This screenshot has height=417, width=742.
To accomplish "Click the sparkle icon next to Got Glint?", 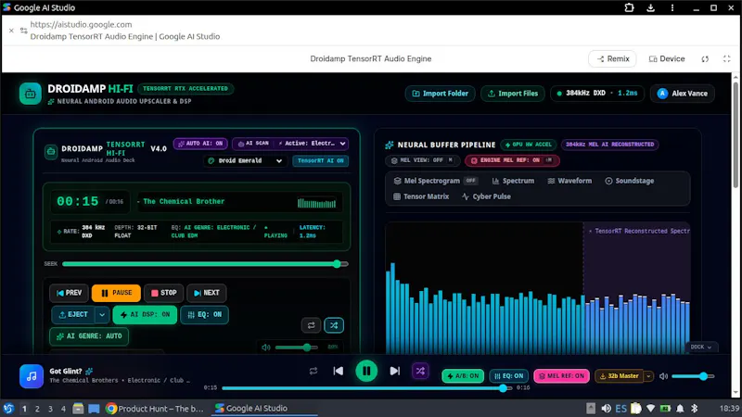I will click(x=89, y=372).
